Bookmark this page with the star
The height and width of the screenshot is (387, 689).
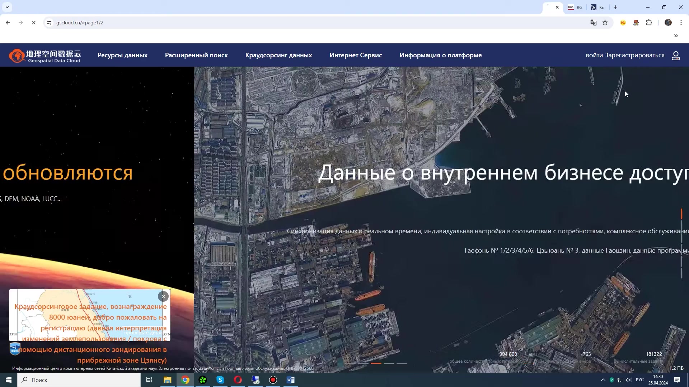(x=605, y=23)
